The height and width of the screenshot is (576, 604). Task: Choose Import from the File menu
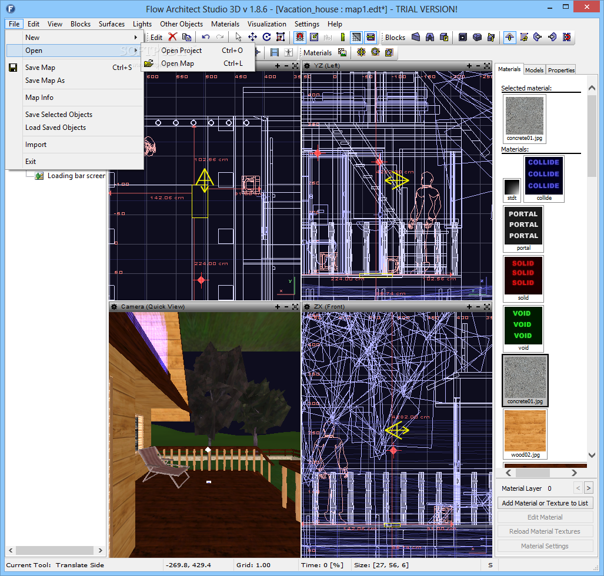coord(74,145)
